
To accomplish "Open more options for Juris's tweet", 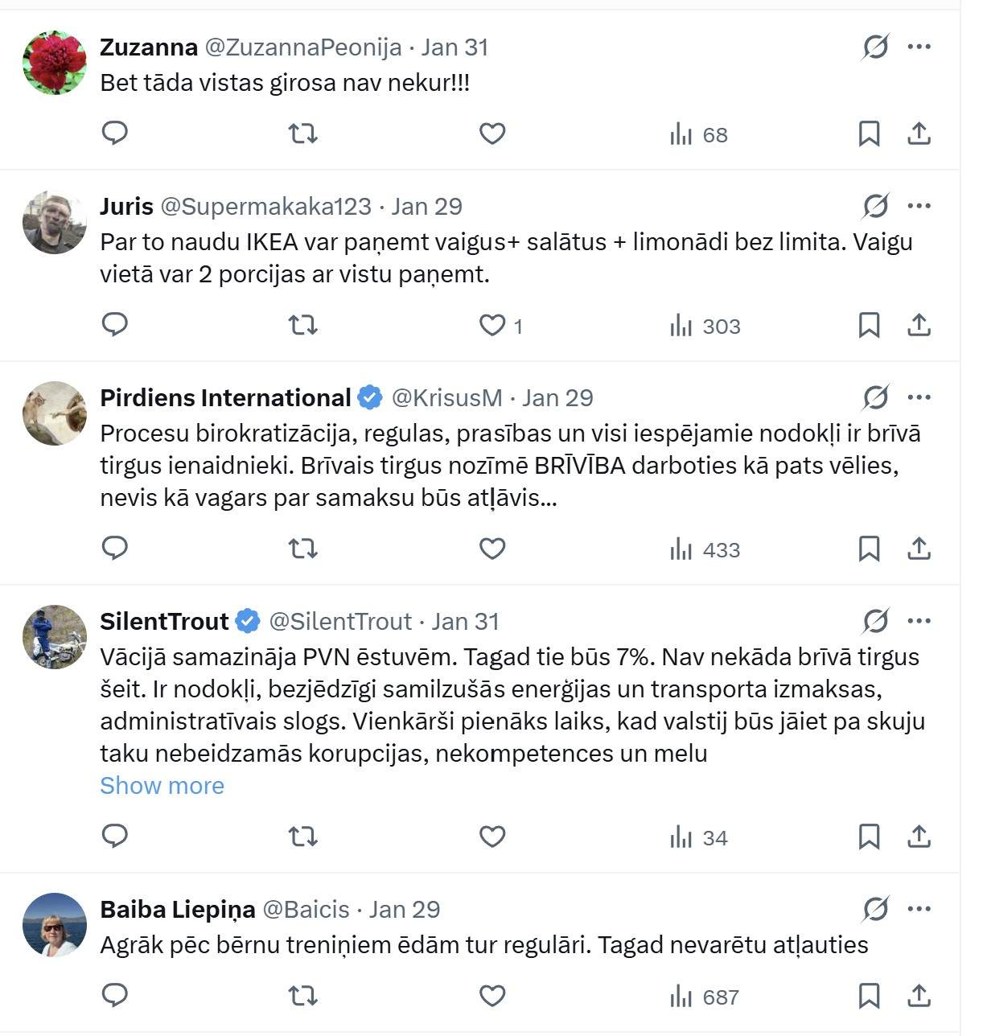I will (919, 206).
